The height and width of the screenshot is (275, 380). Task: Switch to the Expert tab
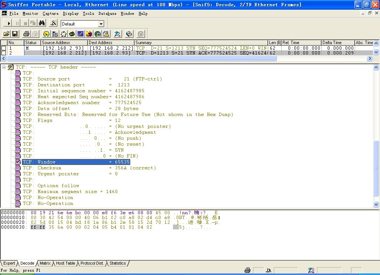[9, 263]
